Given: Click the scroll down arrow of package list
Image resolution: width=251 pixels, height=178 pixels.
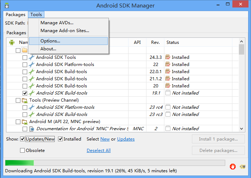Looking at the screenshot, I should 242,128.
